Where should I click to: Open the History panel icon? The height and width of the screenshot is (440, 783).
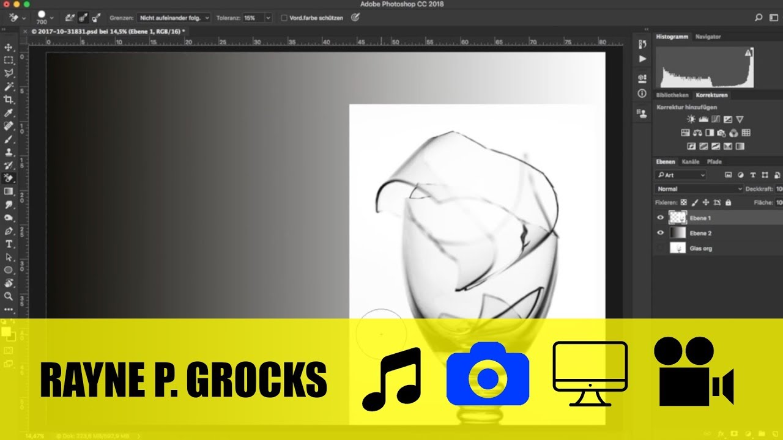coord(642,45)
